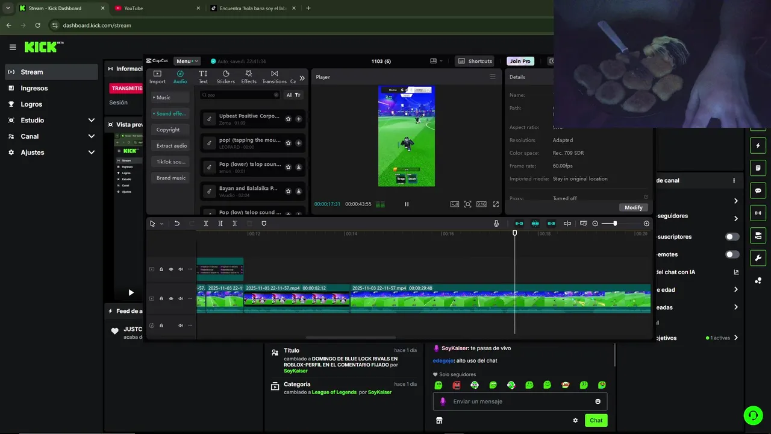The image size is (771, 434).
Task: Click the Enviar un mensaje chat input
Action: click(x=520, y=401)
